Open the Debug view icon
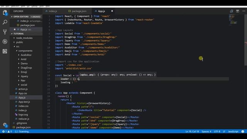The image size is (247, 139). tap(5, 41)
